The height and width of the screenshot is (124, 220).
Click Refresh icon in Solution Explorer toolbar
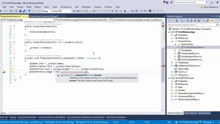[191, 21]
